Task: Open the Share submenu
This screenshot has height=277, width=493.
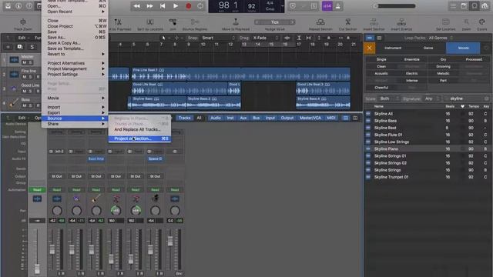Action: point(75,124)
